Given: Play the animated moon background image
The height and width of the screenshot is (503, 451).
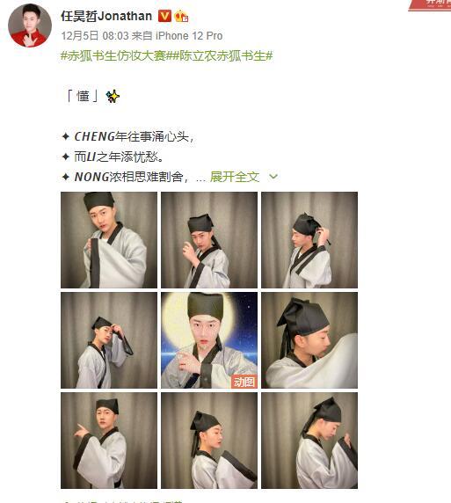Looking at the screenshot, I should click(x=209, y=340).
